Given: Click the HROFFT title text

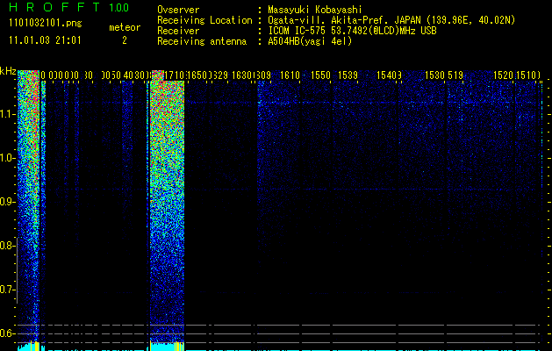Looking at the screenshot, I should [54, 7].
